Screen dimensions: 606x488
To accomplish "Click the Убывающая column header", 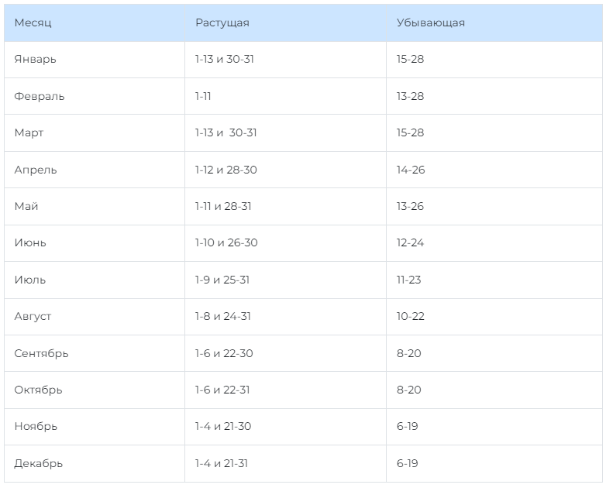I will point(431,22).
